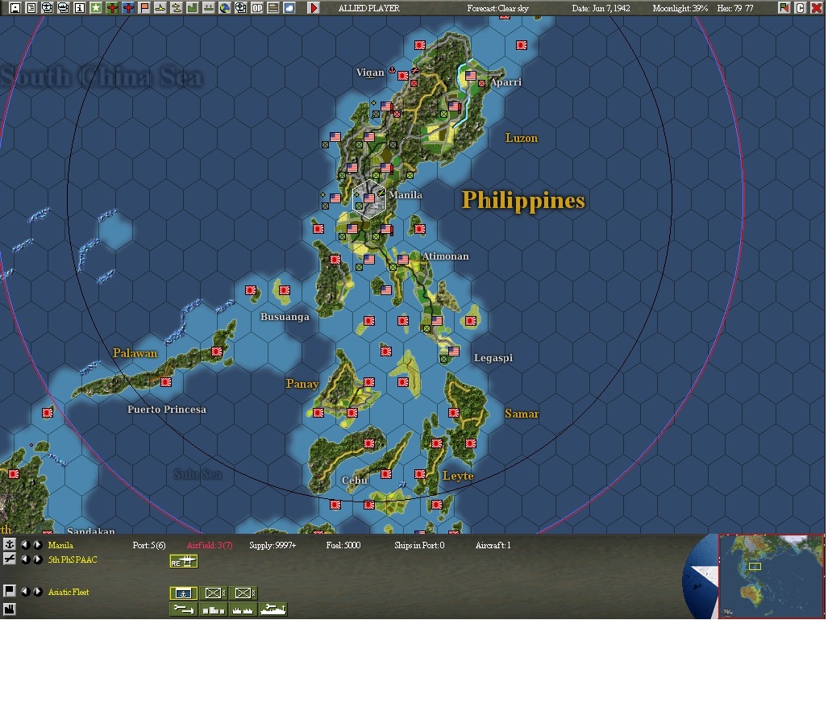The width and height of the screenshot is (832, 724).
Task: Click the Manila base name in info panel
Action: [x=60, y=545]
